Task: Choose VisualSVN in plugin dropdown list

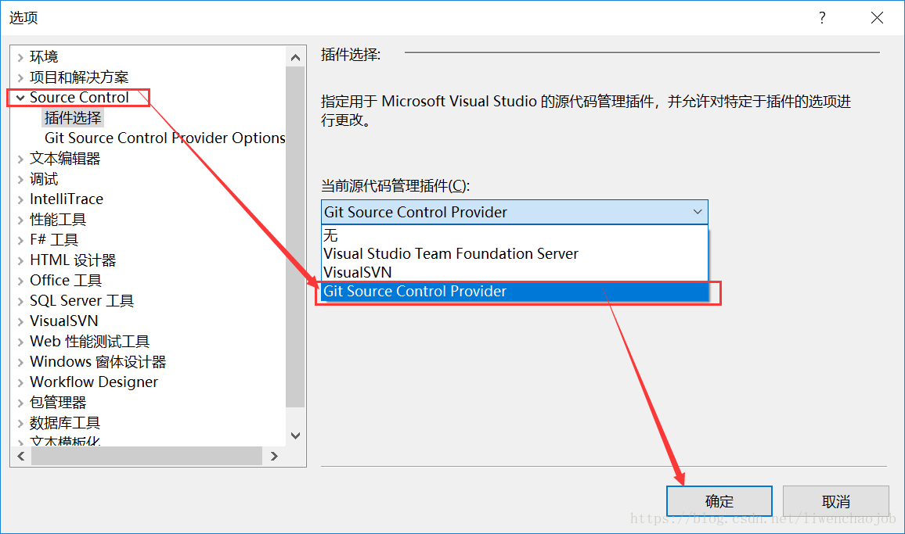Action: click(514, 272)
